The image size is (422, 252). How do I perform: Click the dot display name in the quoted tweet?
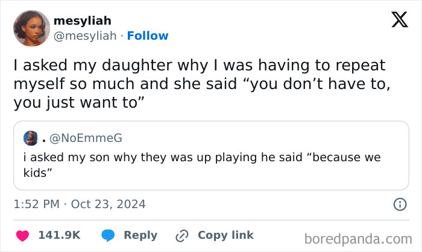43,139
